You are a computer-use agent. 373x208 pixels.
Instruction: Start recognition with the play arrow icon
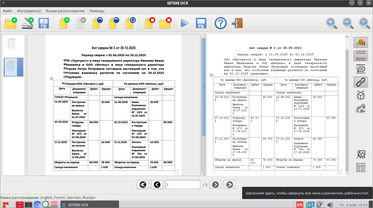[184, 23]
